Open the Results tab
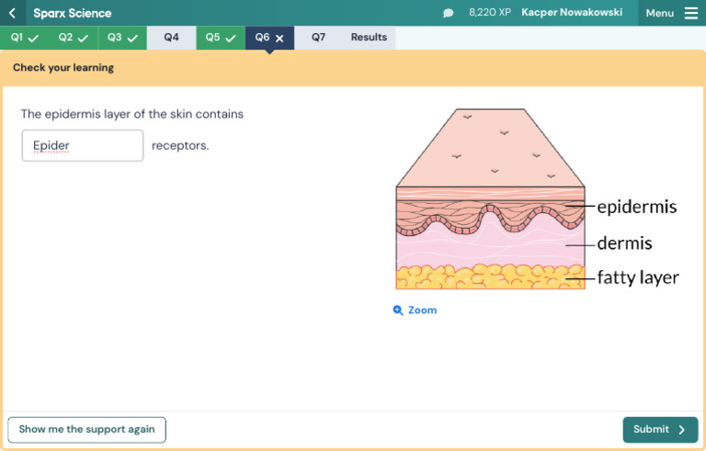The height and width of the screenshot is (451, 706). (x=369, y=38)
